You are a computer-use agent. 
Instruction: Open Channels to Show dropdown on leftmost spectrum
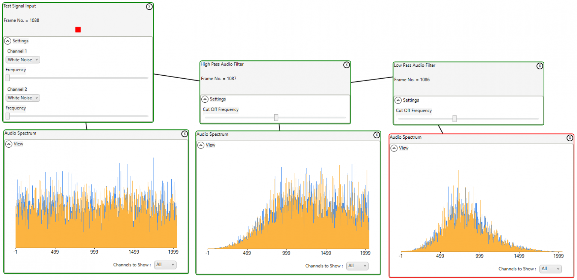point(165,265)
